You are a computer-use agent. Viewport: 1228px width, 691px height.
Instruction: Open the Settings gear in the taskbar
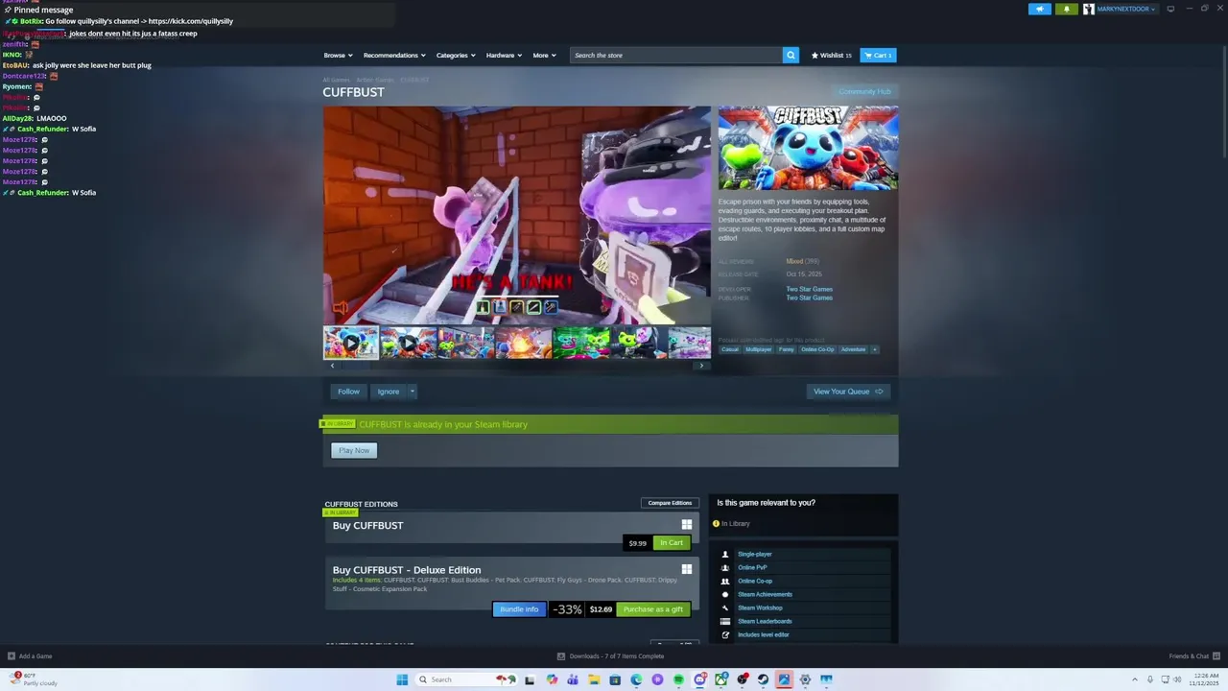click(x=805, y=679)
